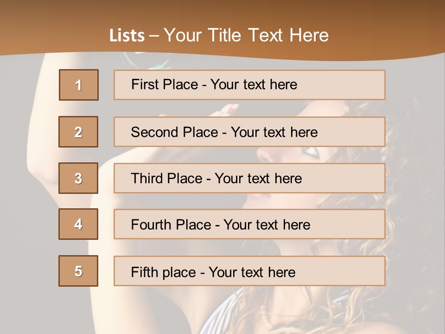The height and width of the screenshot is (334, 445).
Task: Click the woman's closed eye in background photo
Action: (x=310, y=152)
